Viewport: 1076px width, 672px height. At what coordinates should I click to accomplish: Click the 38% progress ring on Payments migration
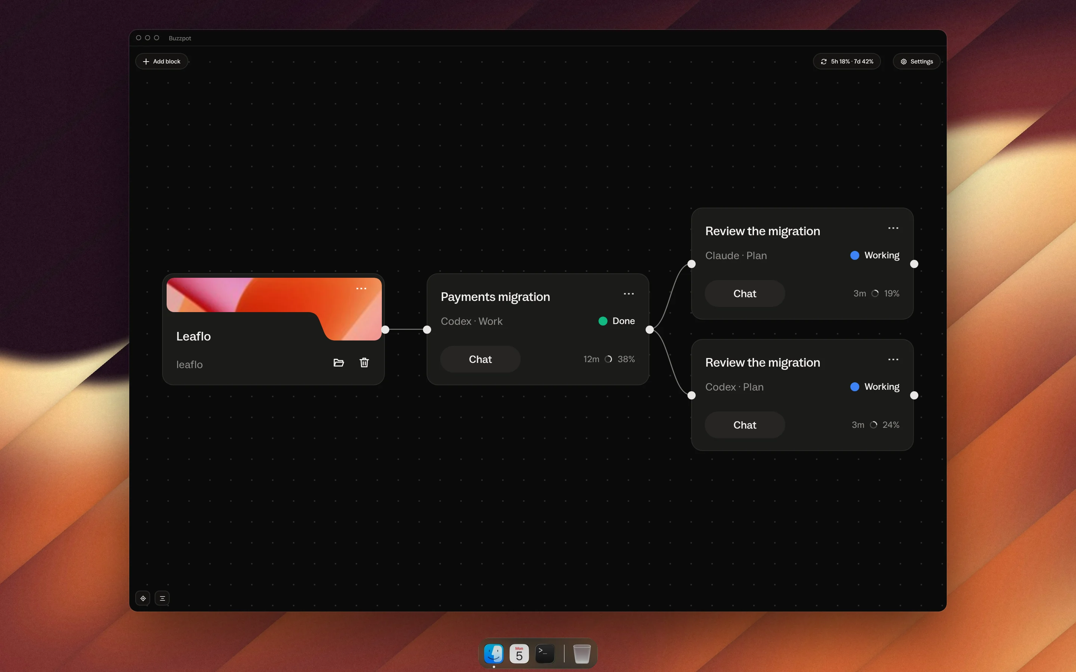coord(608,359)
